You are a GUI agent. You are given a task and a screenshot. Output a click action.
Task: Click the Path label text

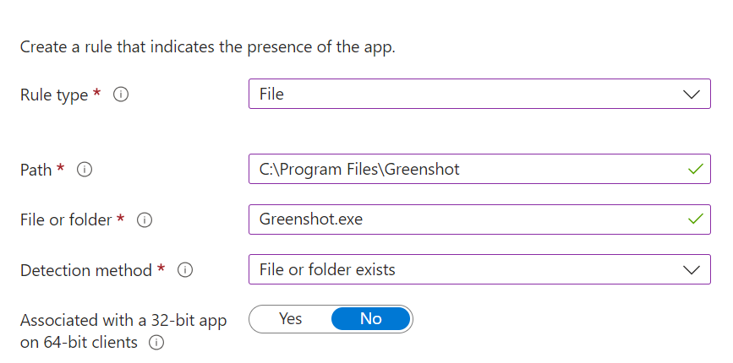[x=36, y=171]
